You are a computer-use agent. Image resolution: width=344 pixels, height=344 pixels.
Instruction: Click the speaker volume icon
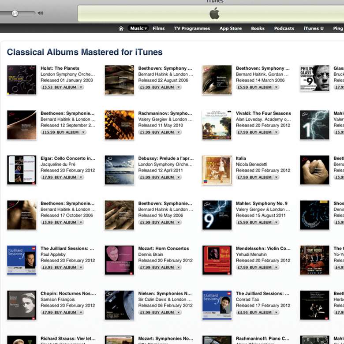(x=41, y=13)
